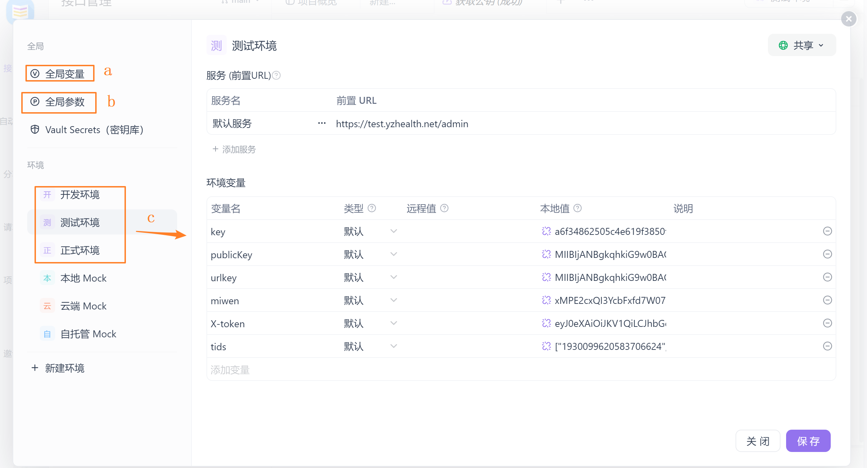
Task: Open 全局变量 in sidebar
Action: tap(65, 74)
